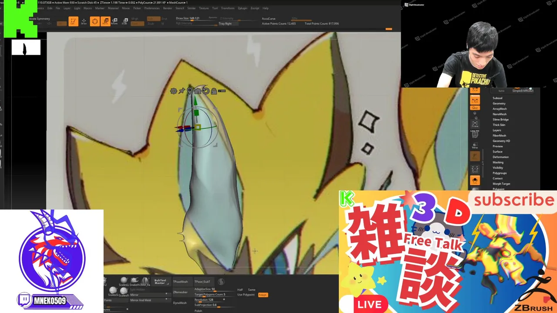557x313 pixels.
Task: Expand the ArrayMesh section
Action: [x=500, y=109]
